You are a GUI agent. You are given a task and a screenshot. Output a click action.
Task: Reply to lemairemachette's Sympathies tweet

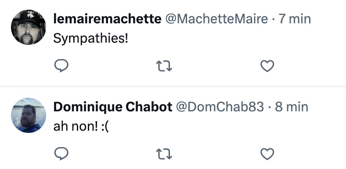[x=61, y=66]
